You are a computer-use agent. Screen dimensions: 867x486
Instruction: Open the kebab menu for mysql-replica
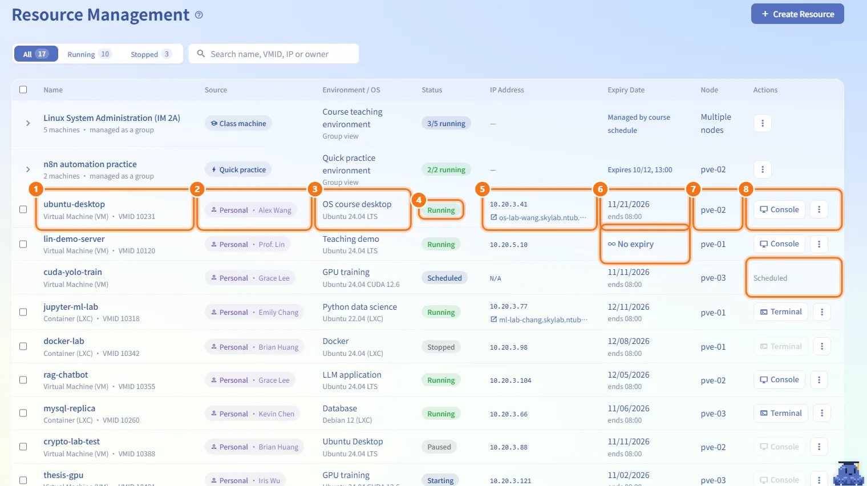(822, 414)
